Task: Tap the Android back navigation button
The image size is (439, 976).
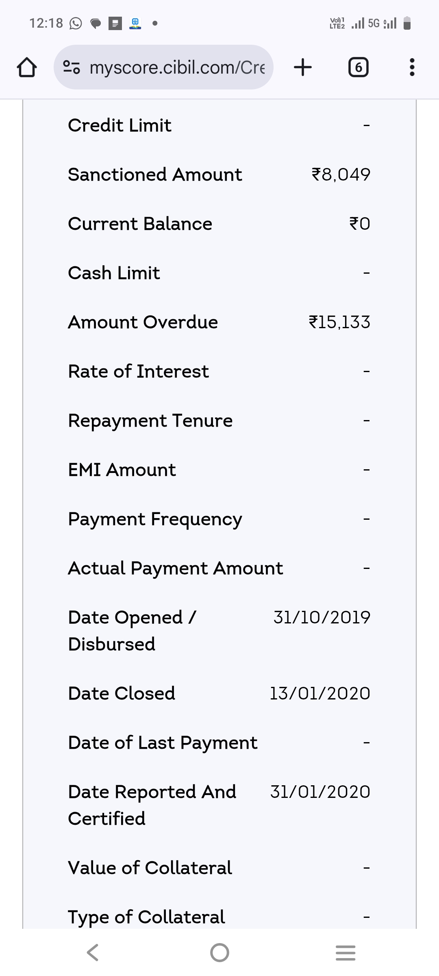Action: pyautogui.click(x=93, y=952)
